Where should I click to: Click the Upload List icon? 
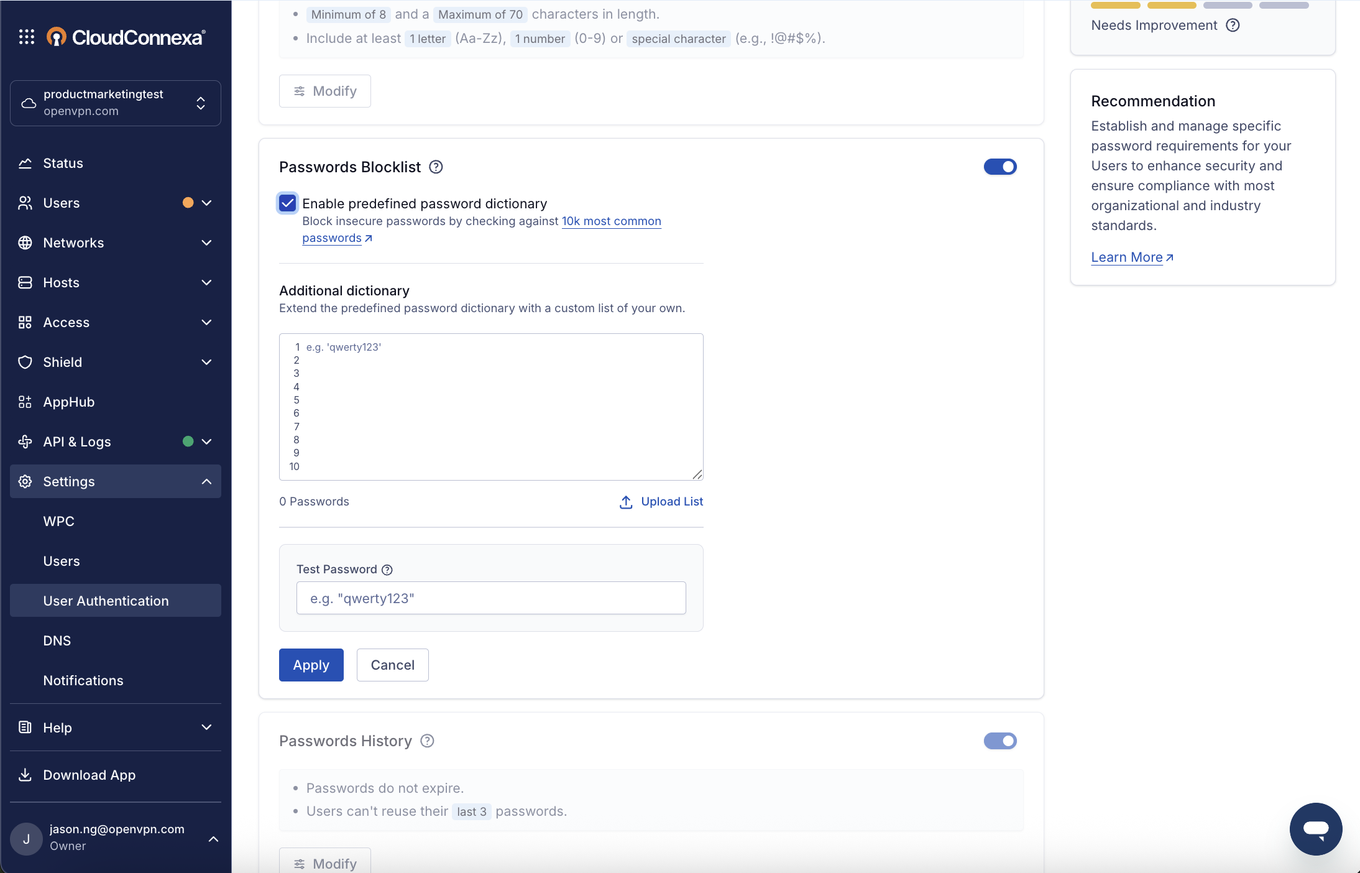click(x=626, y=502)
